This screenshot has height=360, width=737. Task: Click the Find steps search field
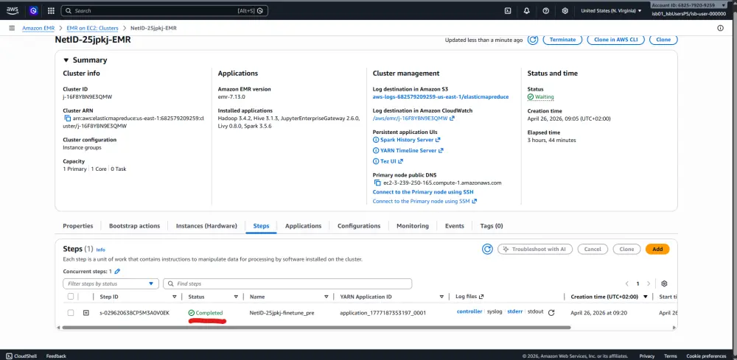coord(287,283)
